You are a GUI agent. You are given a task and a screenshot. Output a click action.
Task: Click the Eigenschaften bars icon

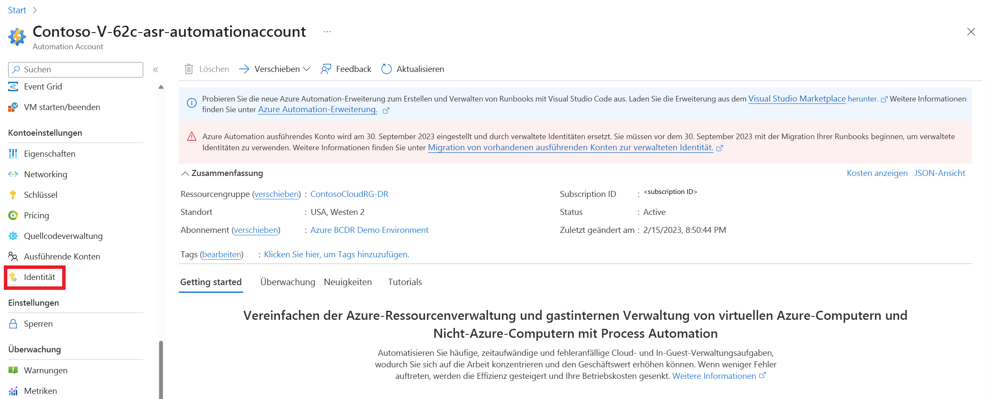[x=13, y=154]
